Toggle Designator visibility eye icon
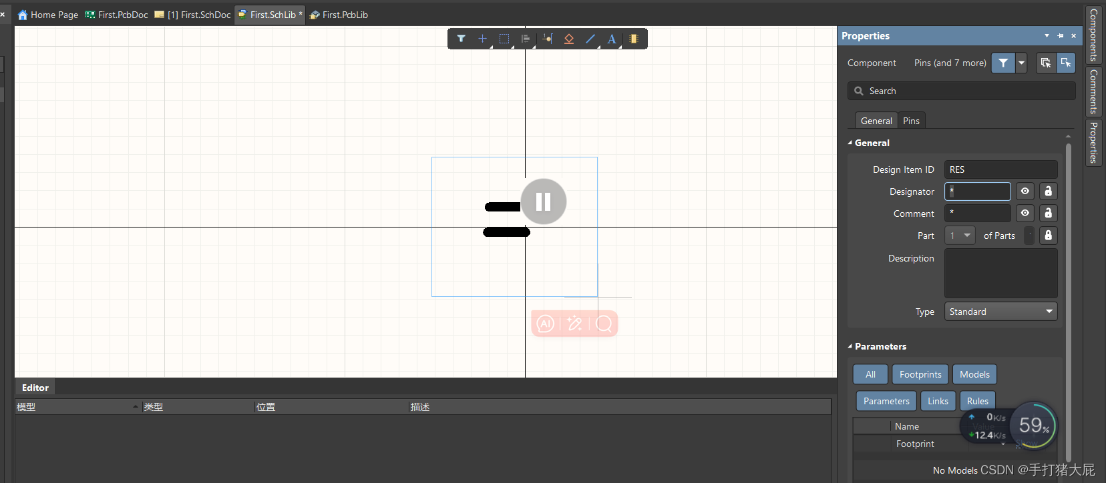This screenshot has height=483, width=1106. 1025,191
